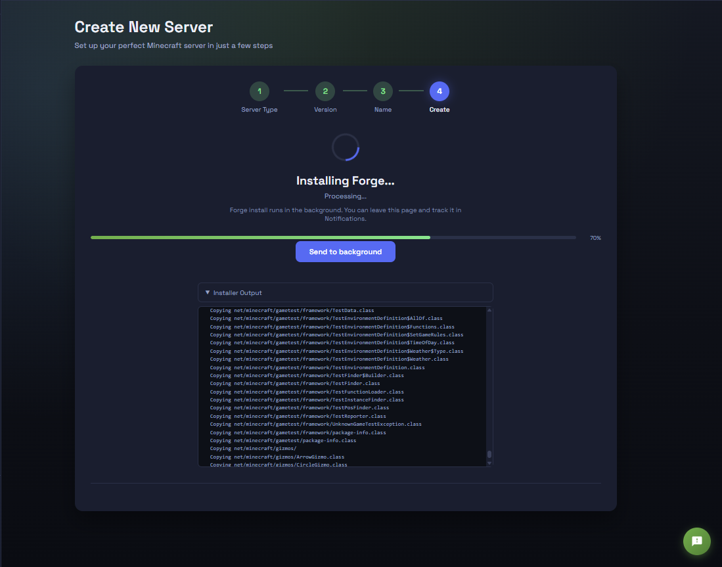Open the feedback chat bubble
Viewport: 722px width, 567px height.
(696, 541)
